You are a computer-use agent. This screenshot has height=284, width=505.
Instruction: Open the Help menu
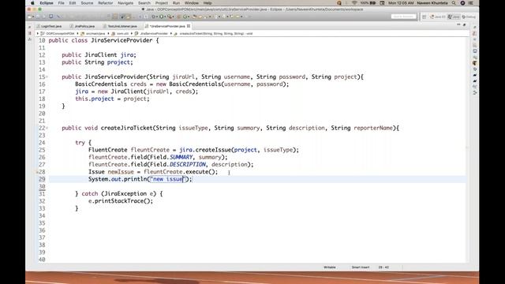point(208,3)
